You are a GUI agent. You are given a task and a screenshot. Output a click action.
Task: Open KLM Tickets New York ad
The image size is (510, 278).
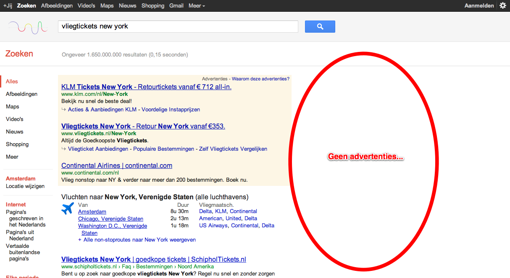pyautogui.click(x=146, y=87)
